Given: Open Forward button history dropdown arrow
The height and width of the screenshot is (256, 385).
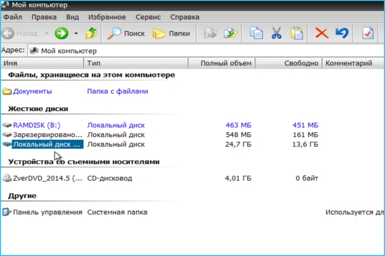Looking at the screenshot, I should click(x=76, y=34).
